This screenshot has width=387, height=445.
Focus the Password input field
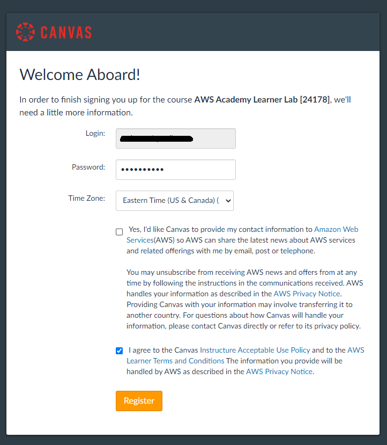(175, 170)
